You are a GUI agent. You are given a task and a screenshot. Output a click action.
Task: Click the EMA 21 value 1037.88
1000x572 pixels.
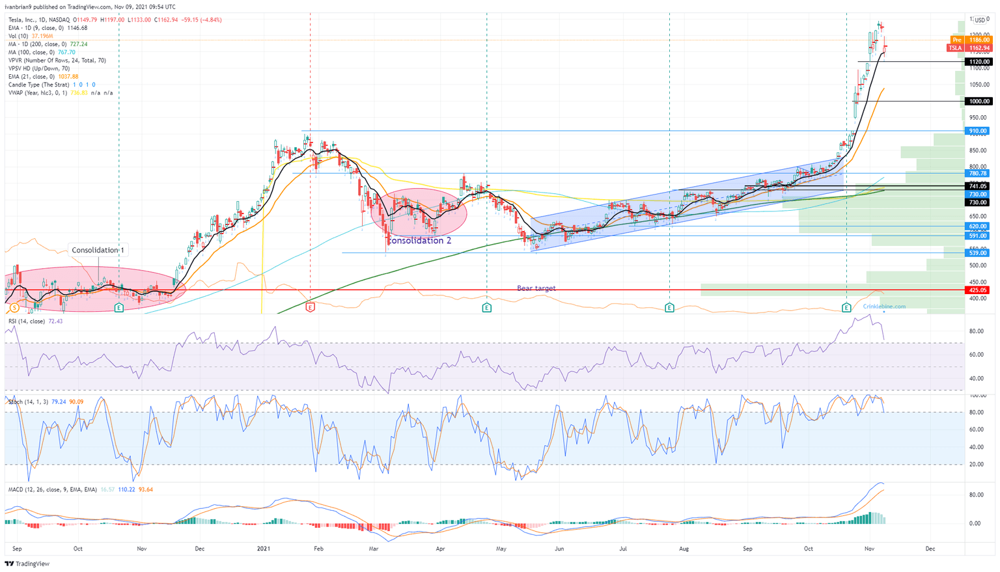click(x=68, y=77)
